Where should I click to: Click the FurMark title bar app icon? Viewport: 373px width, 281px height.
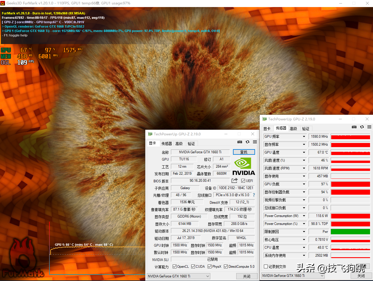point(3,3)
